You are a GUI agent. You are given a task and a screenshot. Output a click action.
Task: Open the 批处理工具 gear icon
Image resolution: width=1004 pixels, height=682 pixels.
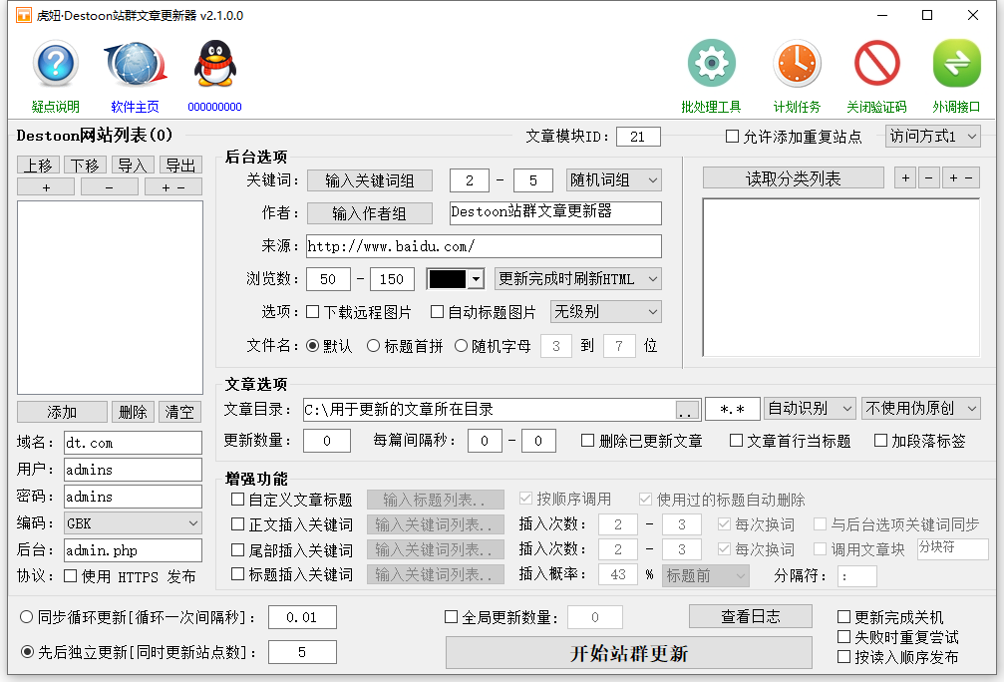pyautogui.click(x=712, y=64)
